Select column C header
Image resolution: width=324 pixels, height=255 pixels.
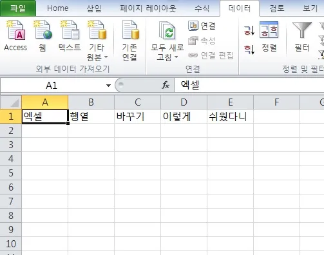(x=138, y=102)
